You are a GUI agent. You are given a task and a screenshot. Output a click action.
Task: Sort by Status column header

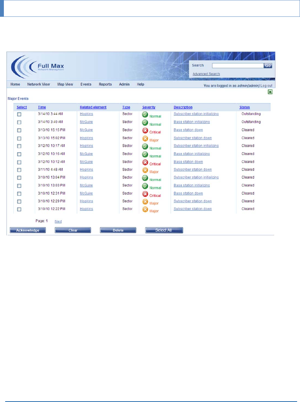(245, 107)
